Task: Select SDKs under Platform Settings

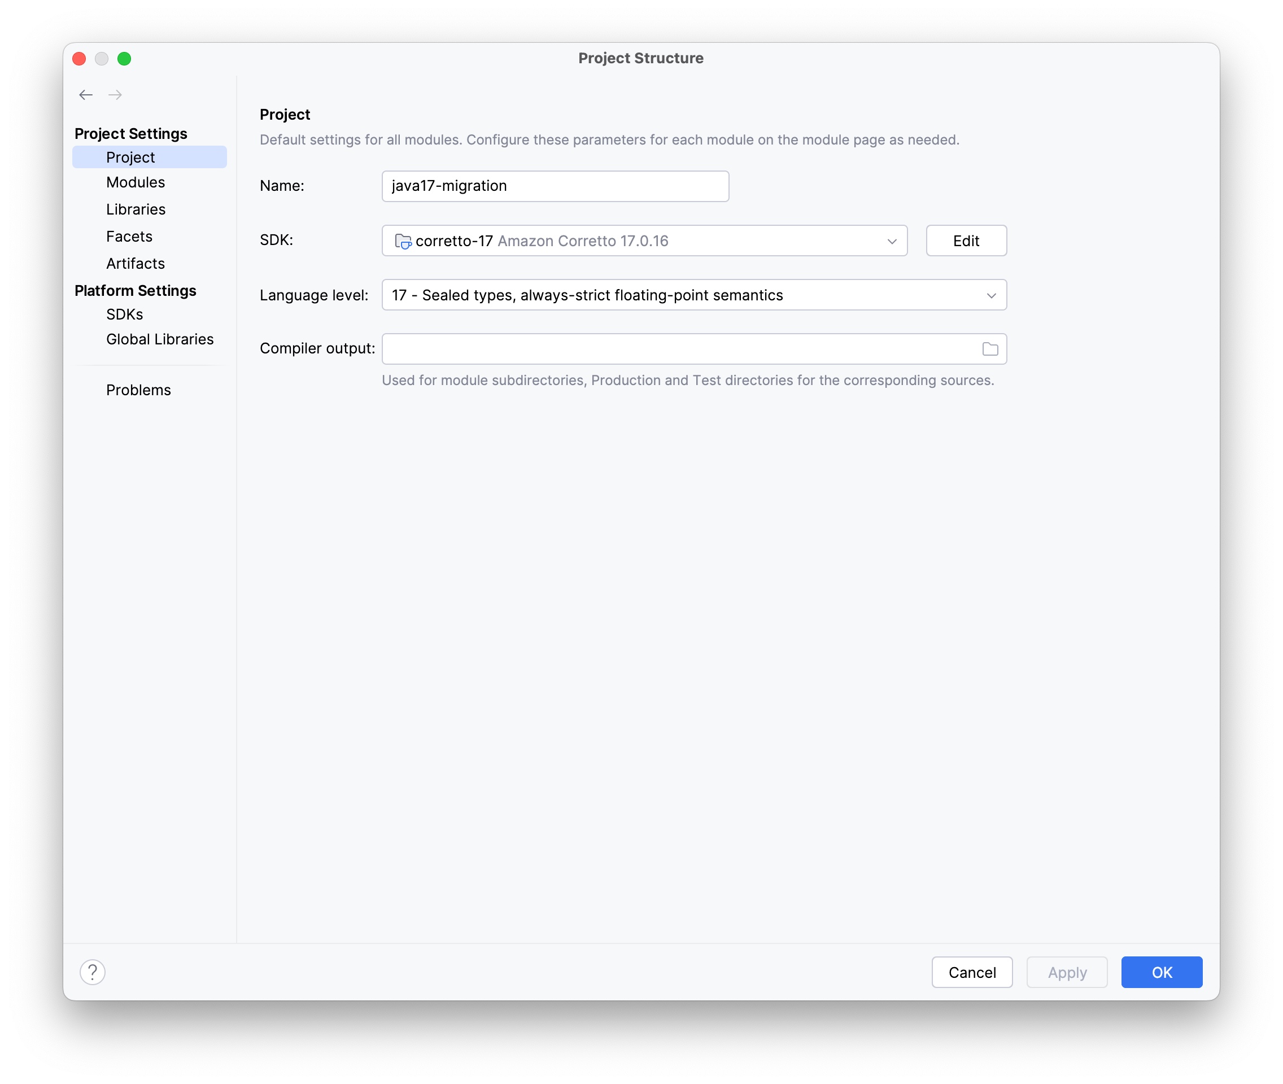Action: tap(124, 314)
